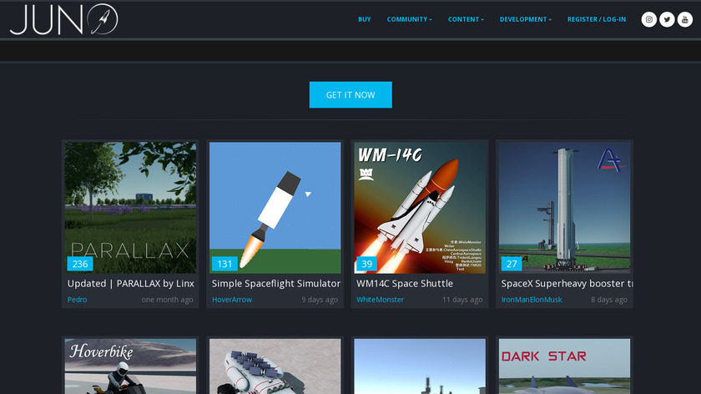Open the WM-14C shuttle thumbnail

click(420, 208)
